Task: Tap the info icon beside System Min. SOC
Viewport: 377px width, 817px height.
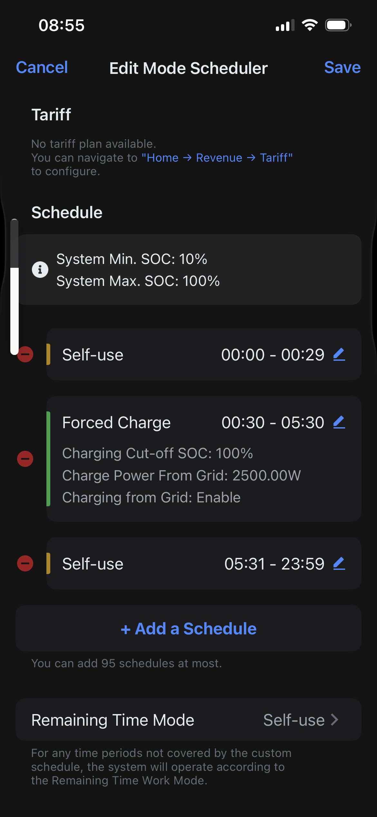Action: pyautogui.click(x=40, y=269)
